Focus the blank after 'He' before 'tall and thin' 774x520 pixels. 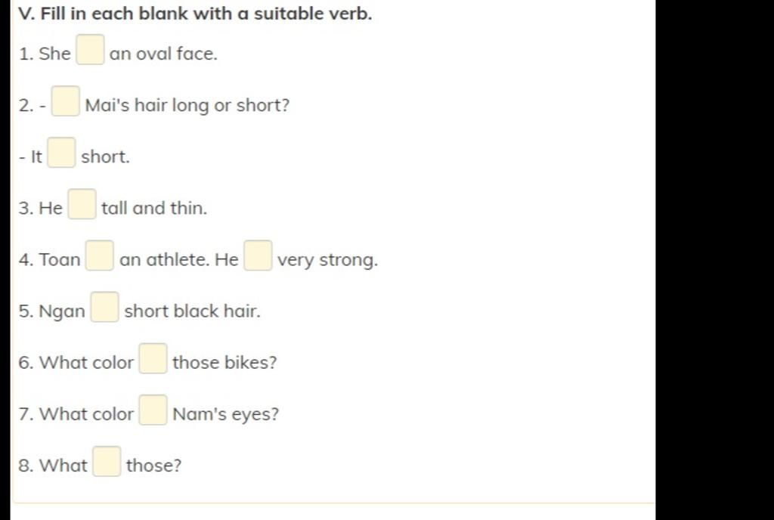coord(82,204)
